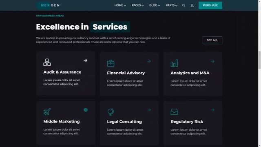Open the HOME menu item
261x147 pixels.
coord(119,5)
